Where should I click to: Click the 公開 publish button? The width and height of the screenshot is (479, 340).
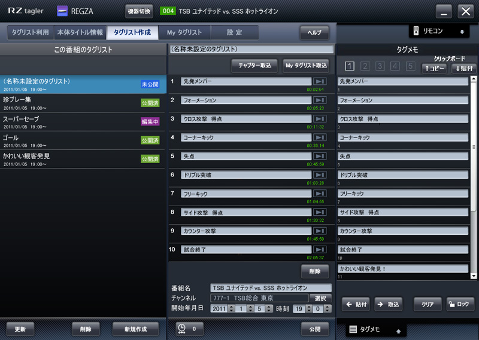(315, 329)
